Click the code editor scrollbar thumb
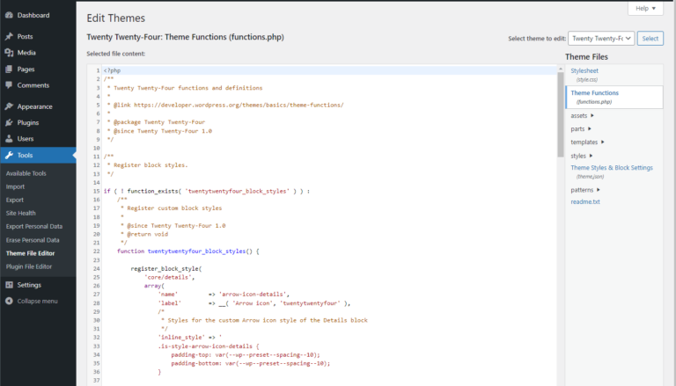676x386 pixels. click(560, 114)
